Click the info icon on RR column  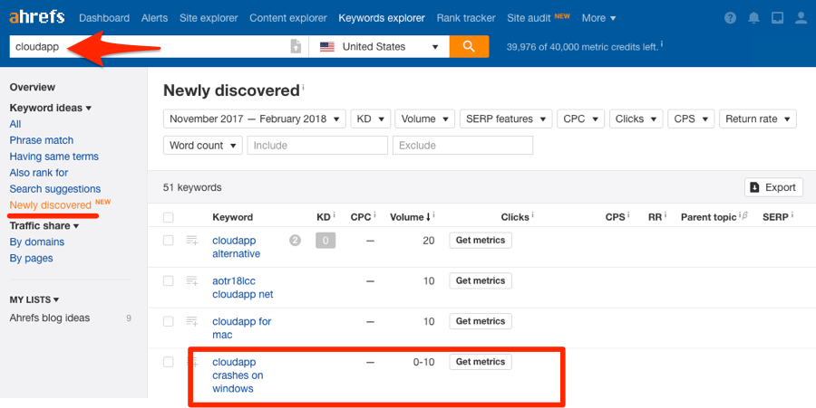click(x=665, y=215)
